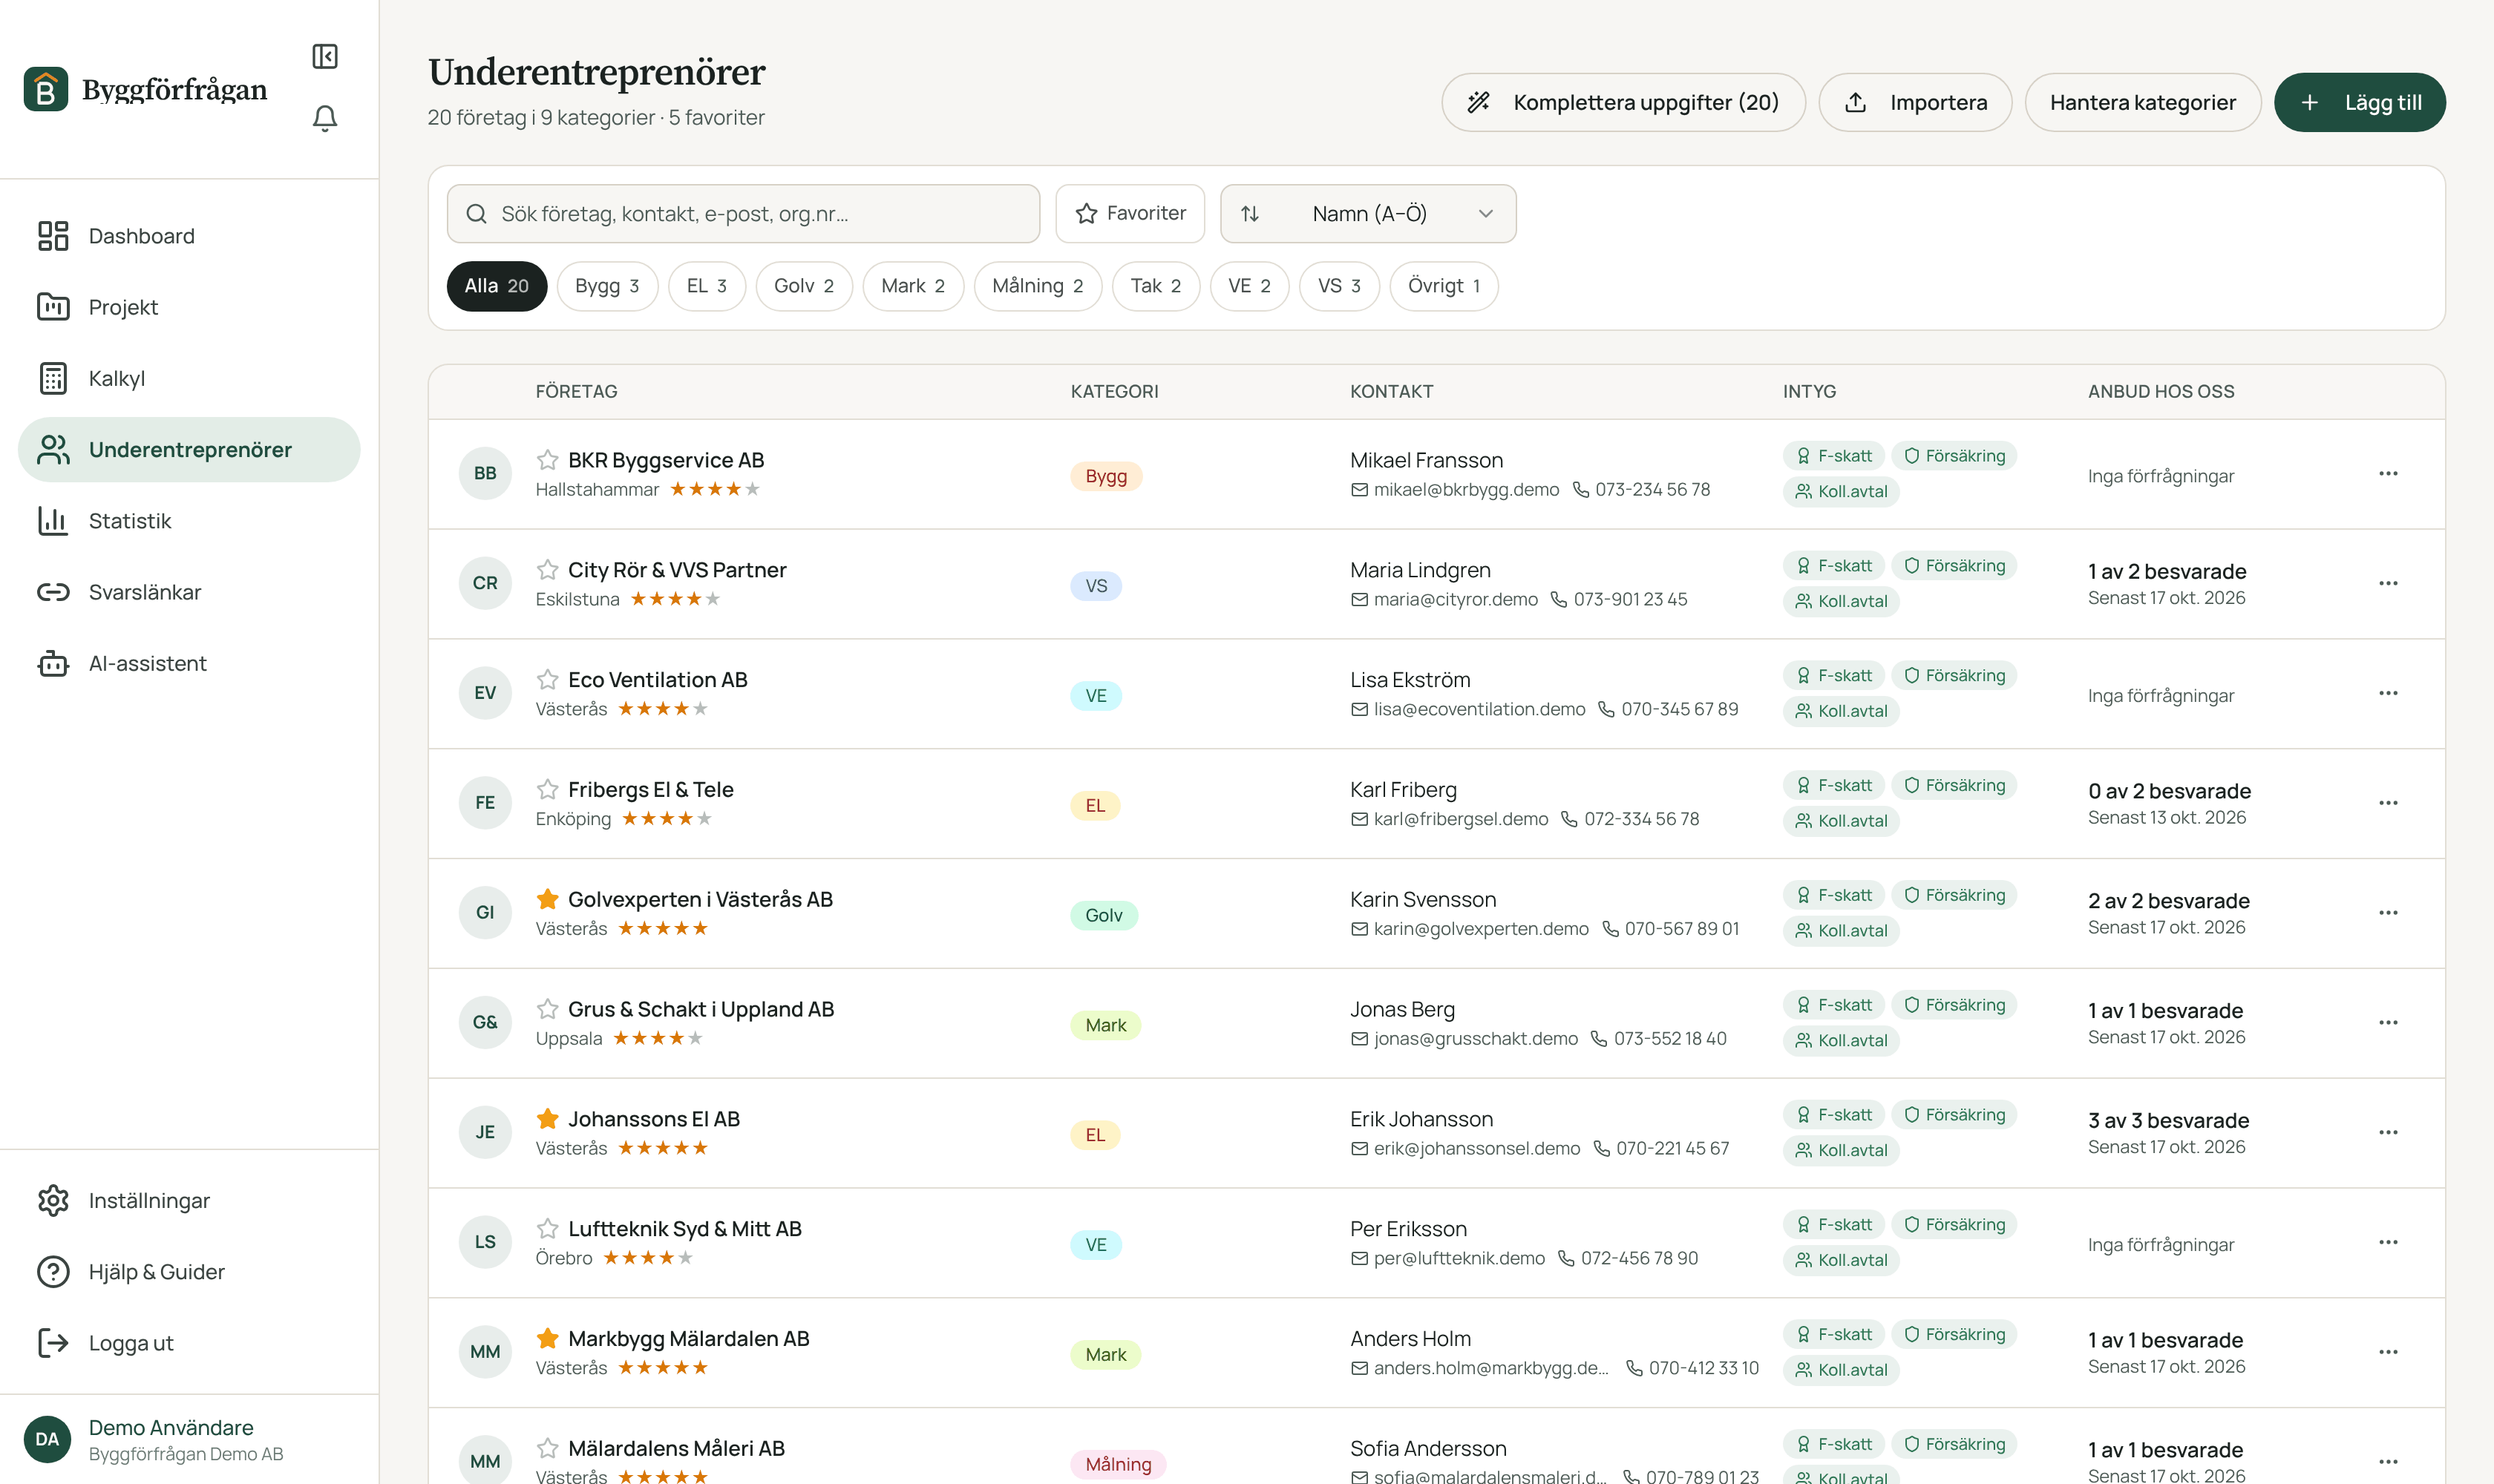
Task: Star Eco Ventilation AB as favorite
Action: (x=547, y=680)
